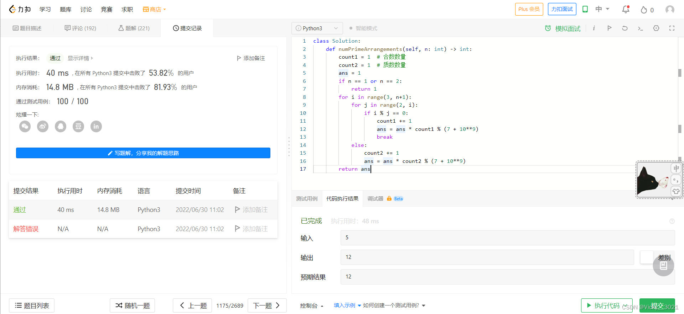Viewport: 684px width, 314px height.
Task: Share result via LinkedIn icon
Action: pos(96,126)
